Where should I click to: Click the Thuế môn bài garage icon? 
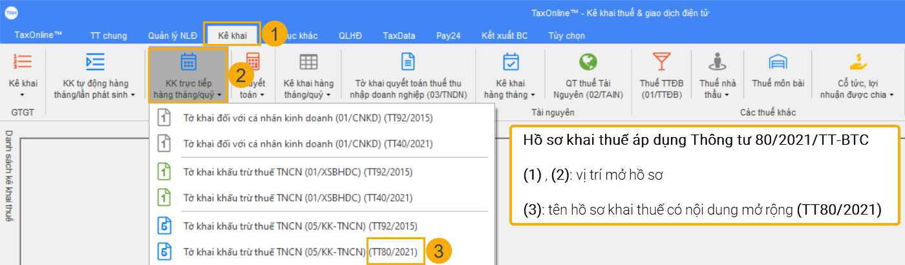(778, 62)
